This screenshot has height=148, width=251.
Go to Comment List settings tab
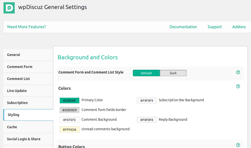pyautogui.click(x=28, y=79)
